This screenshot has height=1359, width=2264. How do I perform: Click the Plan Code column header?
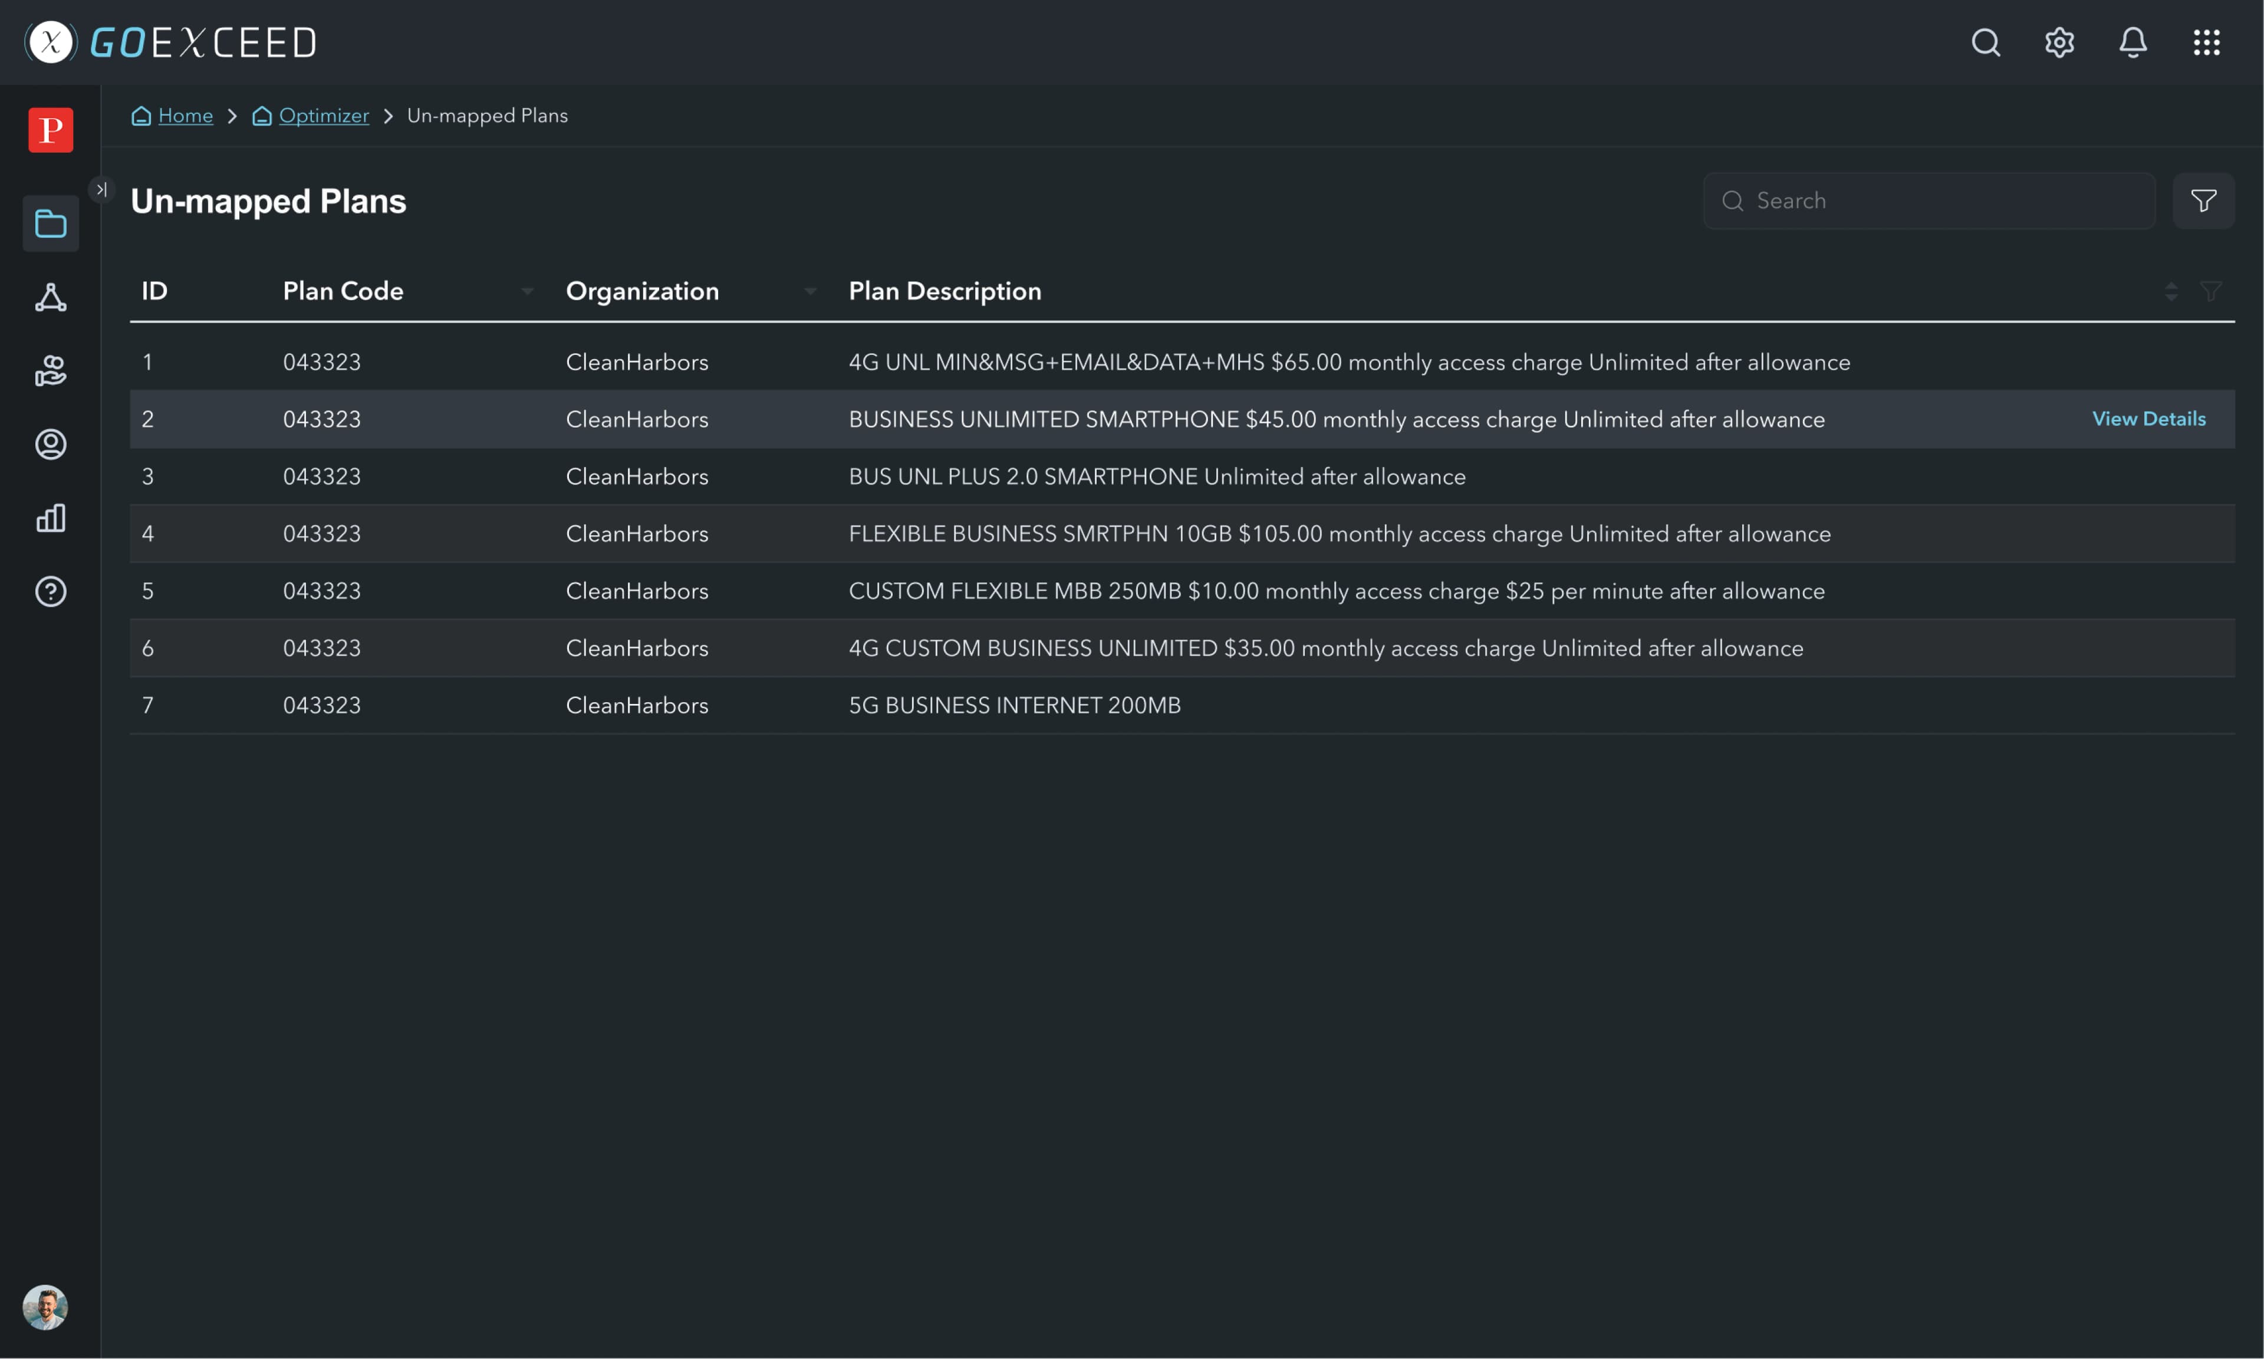point(343,291)
